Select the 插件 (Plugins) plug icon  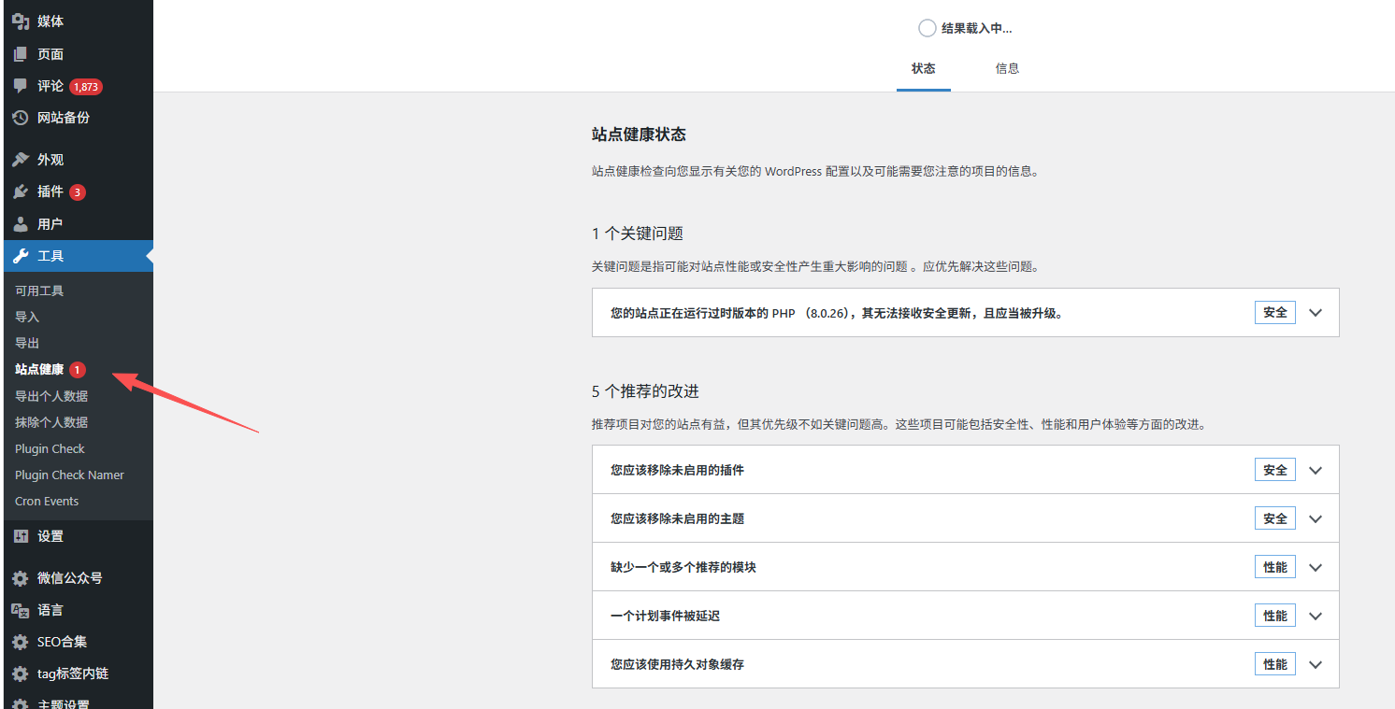pos(21,191)
